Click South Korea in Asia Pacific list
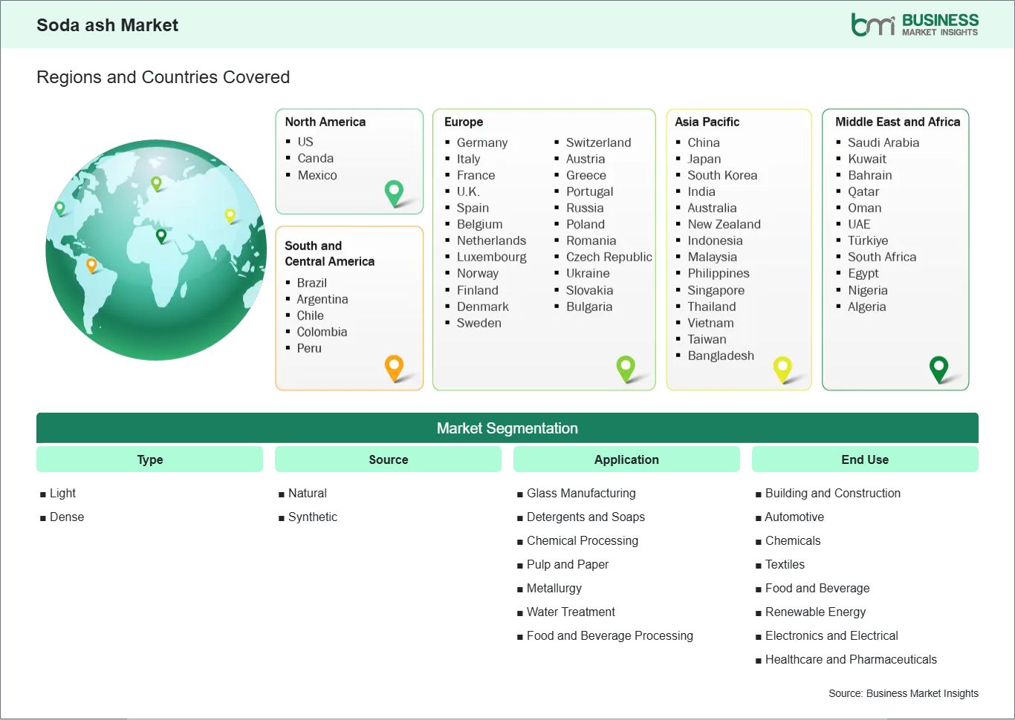 [722, 175]
